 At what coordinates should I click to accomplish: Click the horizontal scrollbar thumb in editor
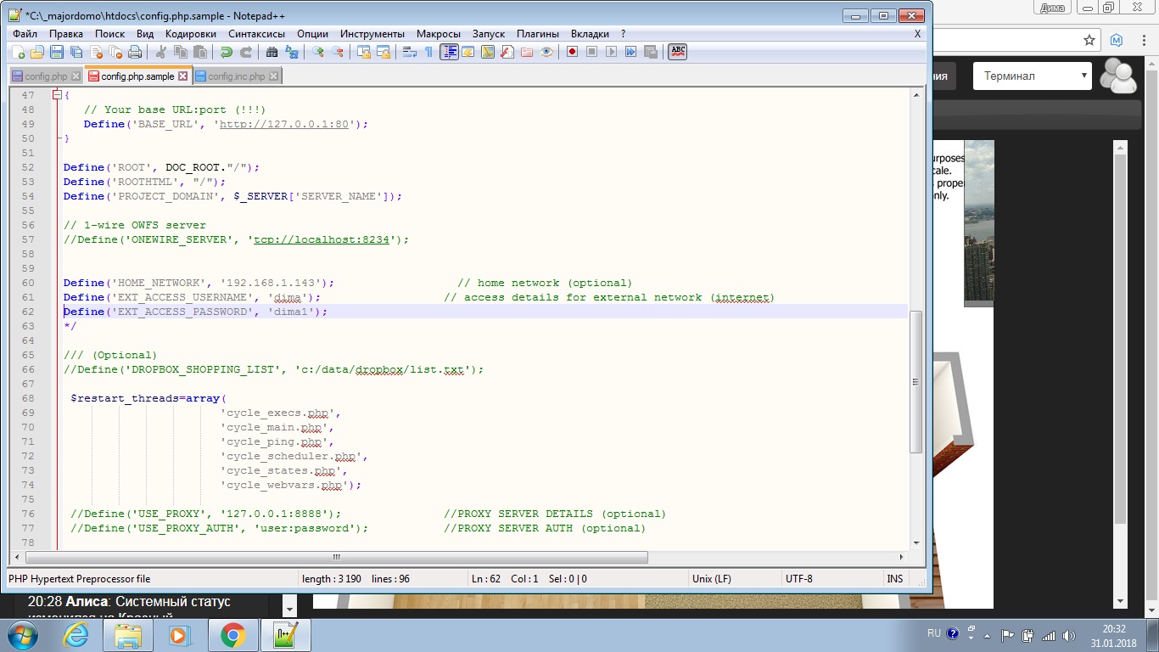336,558
